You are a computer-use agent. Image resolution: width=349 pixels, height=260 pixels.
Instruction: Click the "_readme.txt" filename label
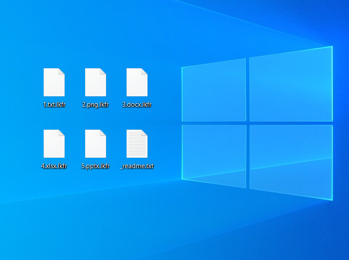[x=137, y=166]
